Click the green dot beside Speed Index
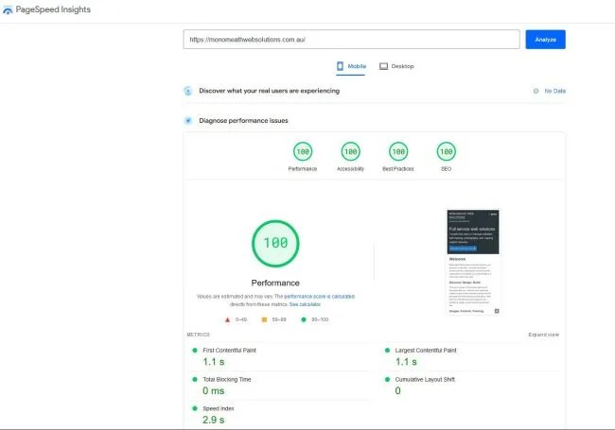Viewport: 615px width, 430px height. (195, 408)
